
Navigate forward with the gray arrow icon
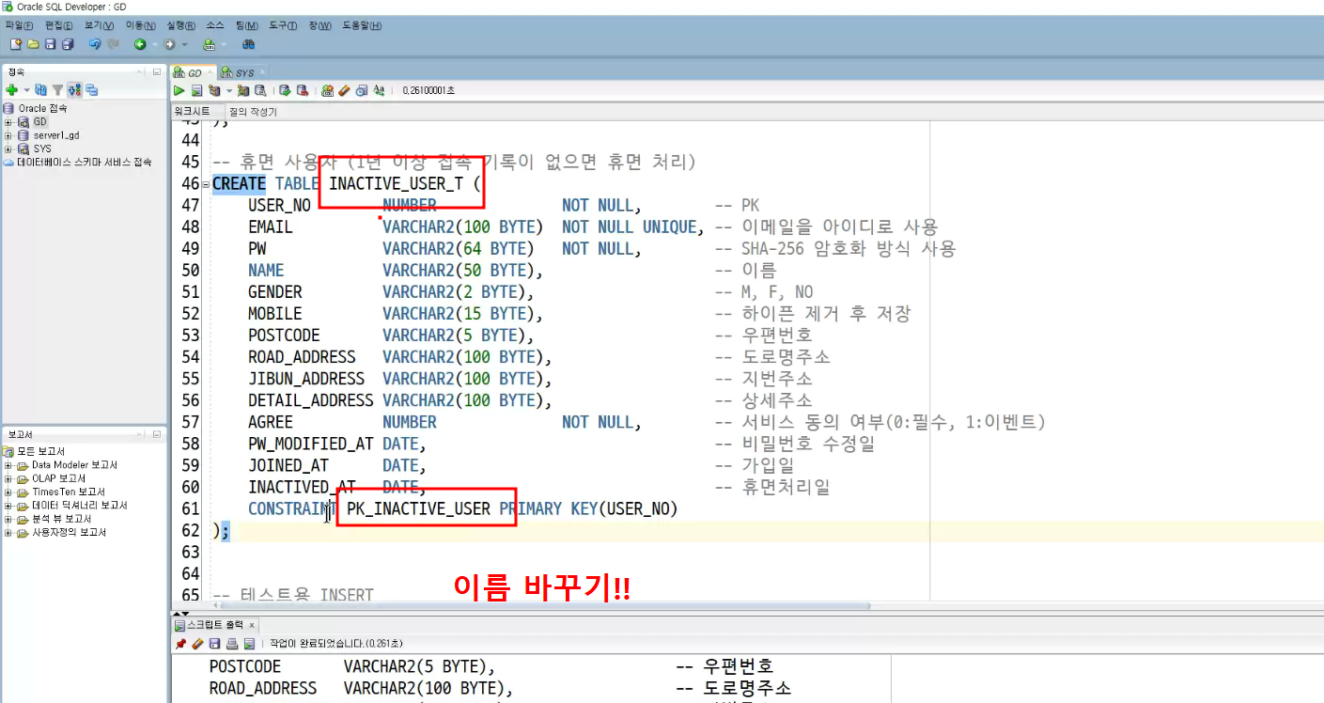[169, 44]
